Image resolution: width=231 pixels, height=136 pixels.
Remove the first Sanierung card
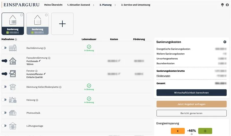21,15
